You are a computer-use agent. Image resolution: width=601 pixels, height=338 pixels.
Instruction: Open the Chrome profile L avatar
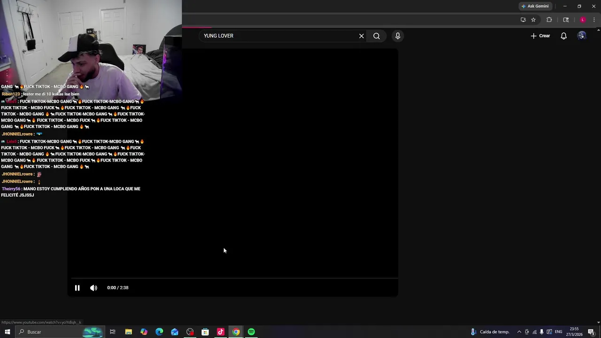coord(583,20)
